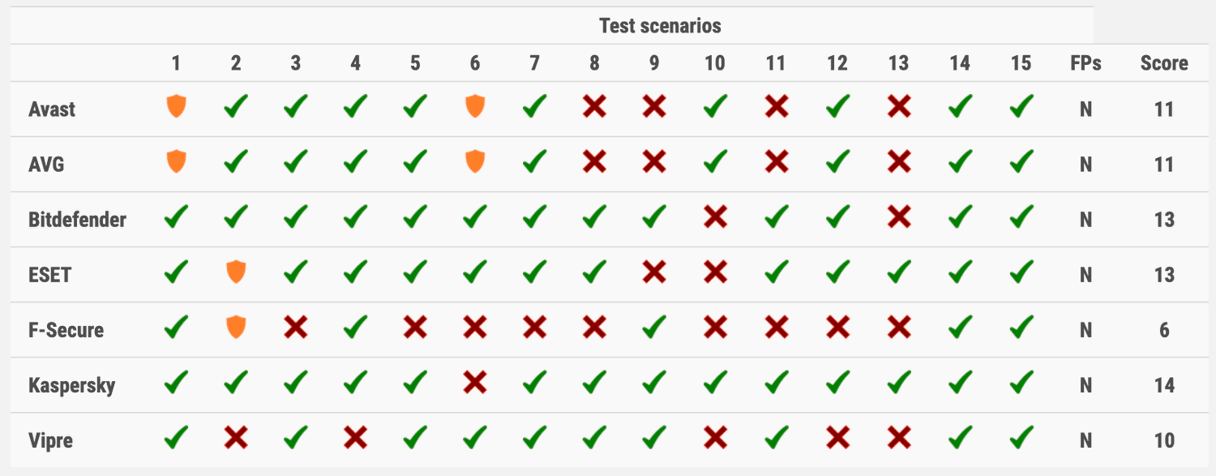1216x476 pixels.
Task: Click Bitdefender's red cross in scenario 10
Action: (x=715, y=217)
